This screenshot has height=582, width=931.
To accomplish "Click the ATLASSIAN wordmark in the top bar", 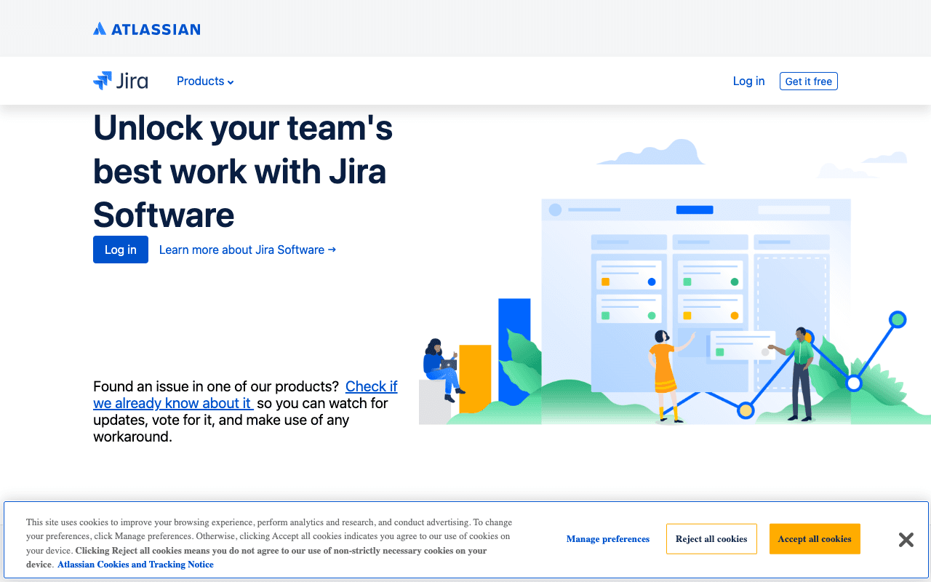I will 155,28.
